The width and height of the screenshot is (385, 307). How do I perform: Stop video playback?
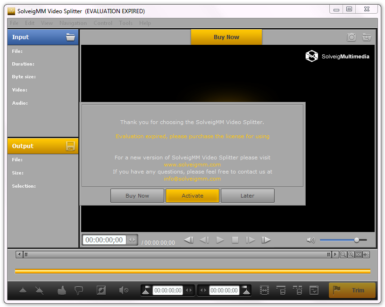[235, 240]
